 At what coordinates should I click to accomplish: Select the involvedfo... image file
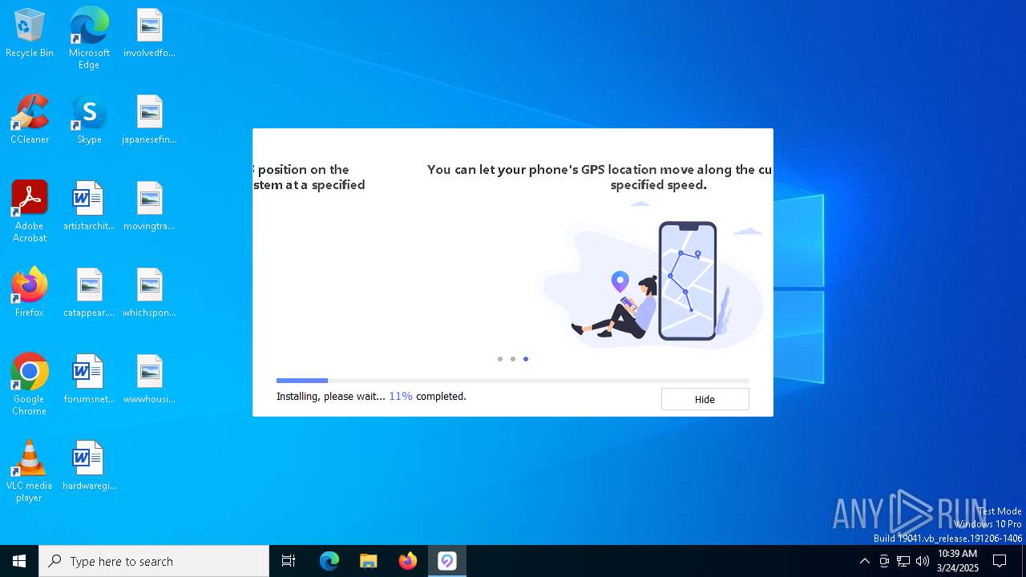(x=149, y=34)
